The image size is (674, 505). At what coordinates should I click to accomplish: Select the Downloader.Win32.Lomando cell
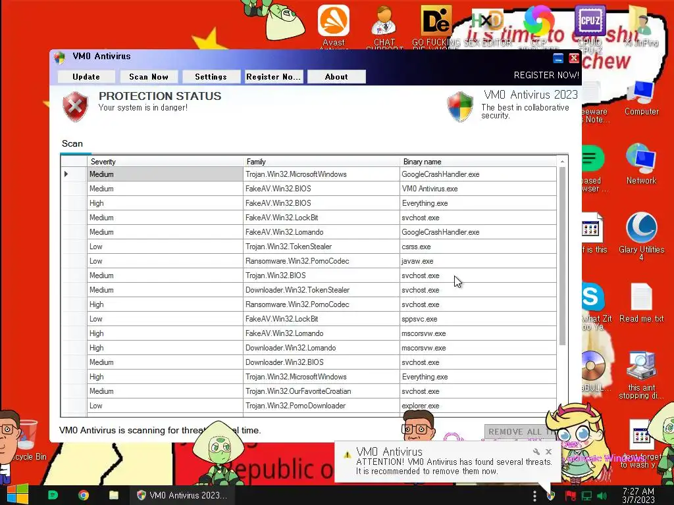[x=321, y=348]
